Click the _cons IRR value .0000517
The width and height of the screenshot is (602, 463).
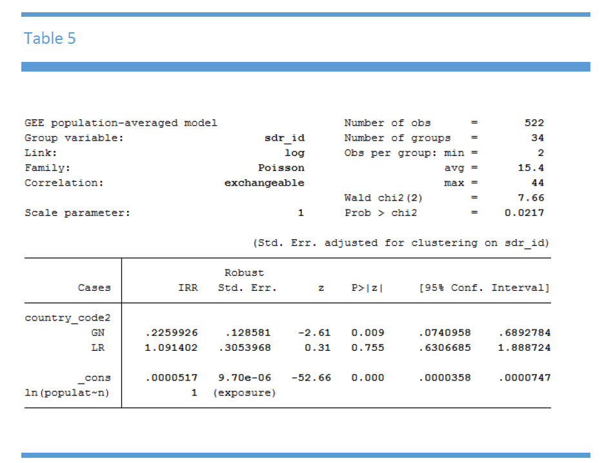(171, 377)
